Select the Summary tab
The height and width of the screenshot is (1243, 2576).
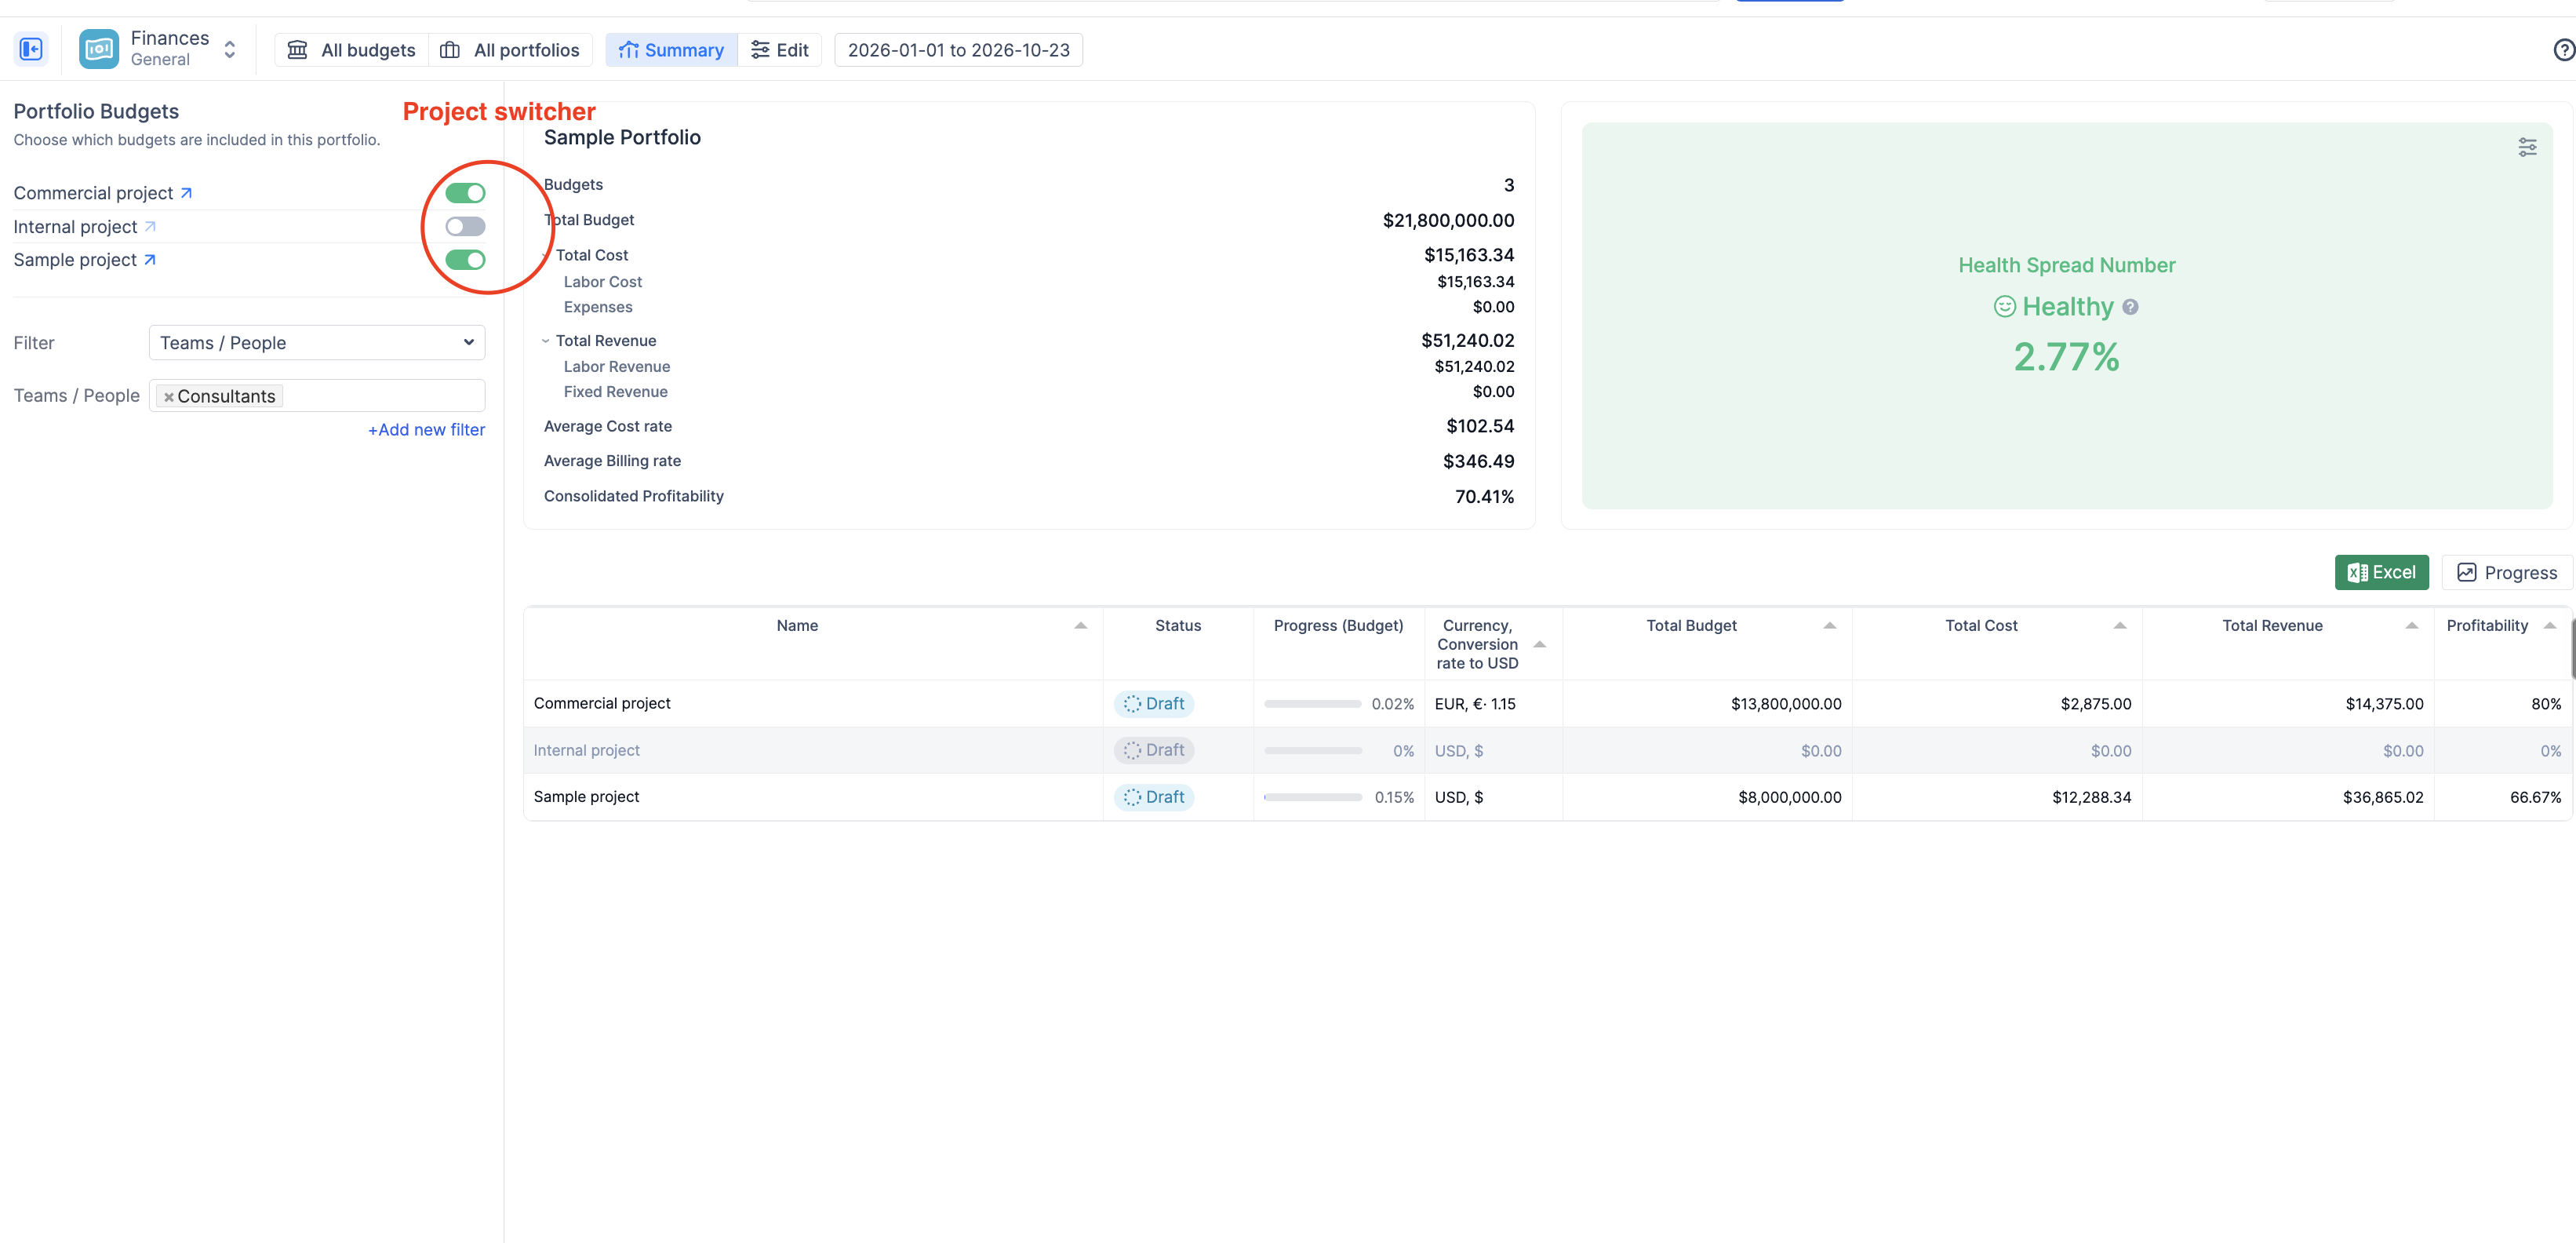(x=671, y=50)
